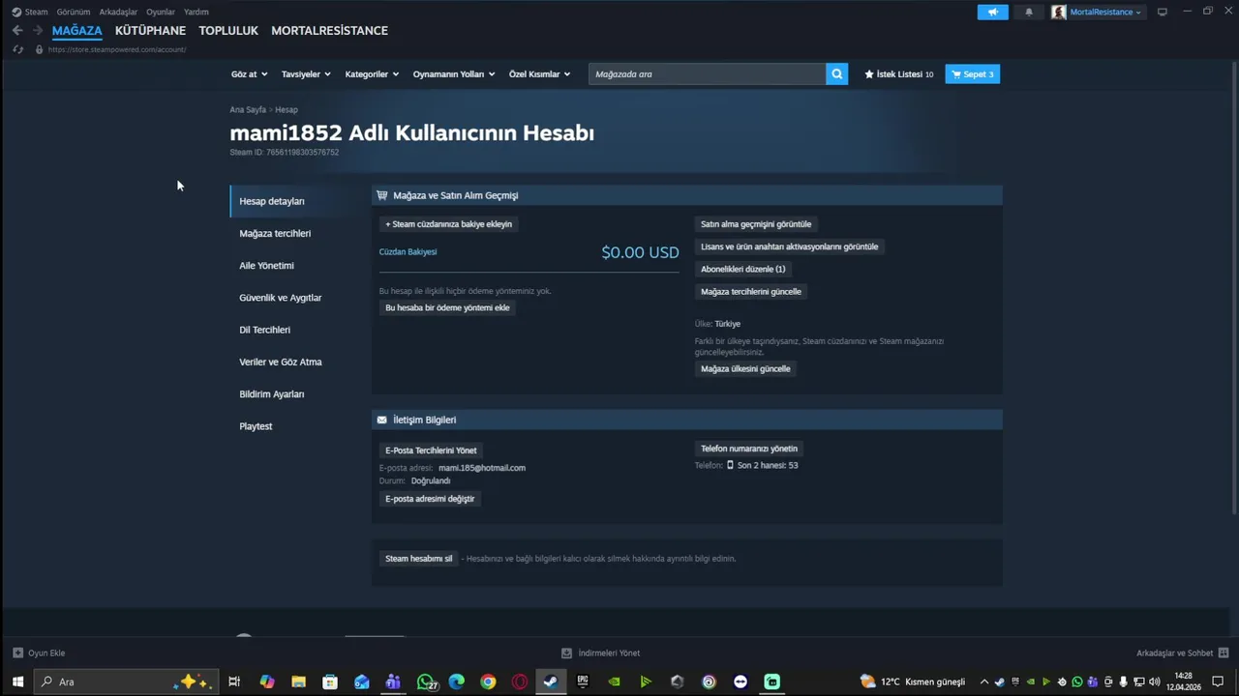Switch to the KÜTÜPHANE tab
Screen dimensions: 1239x696
click(150, 30)
